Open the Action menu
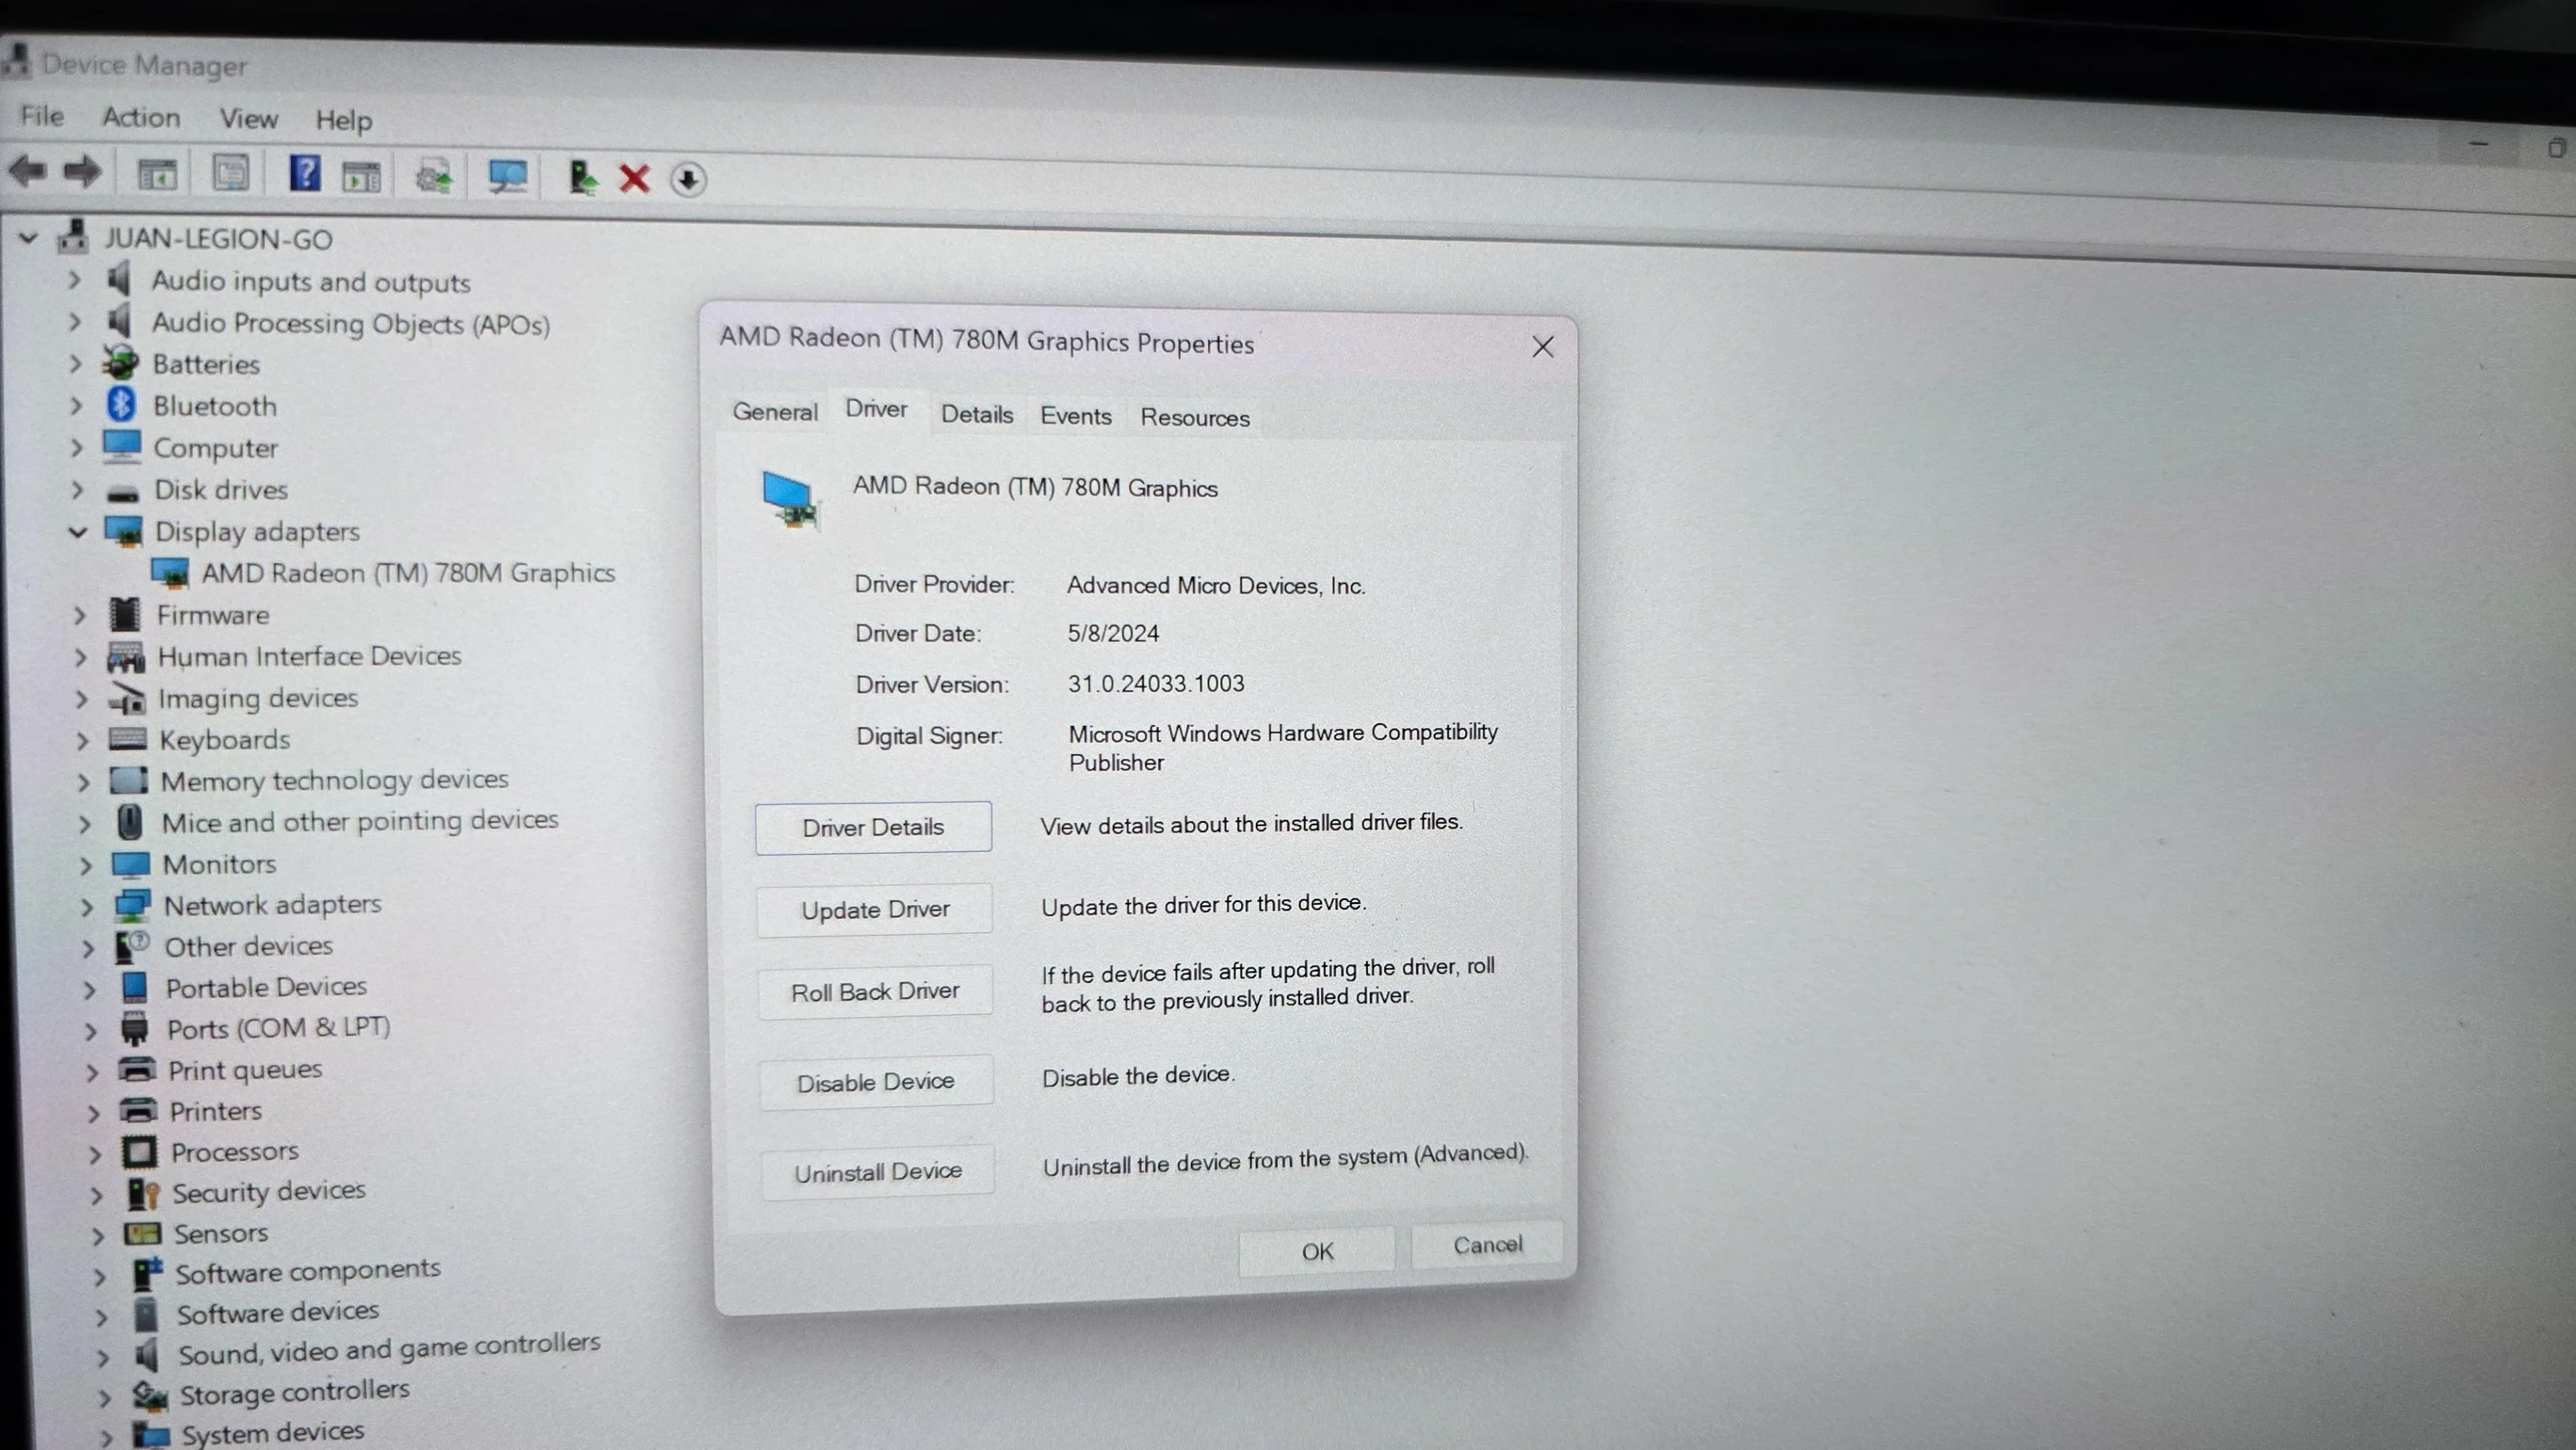This screenshot has width=2576, height=1450. pos(141,117)
